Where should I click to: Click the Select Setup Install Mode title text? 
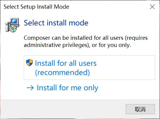pos(36,7)
